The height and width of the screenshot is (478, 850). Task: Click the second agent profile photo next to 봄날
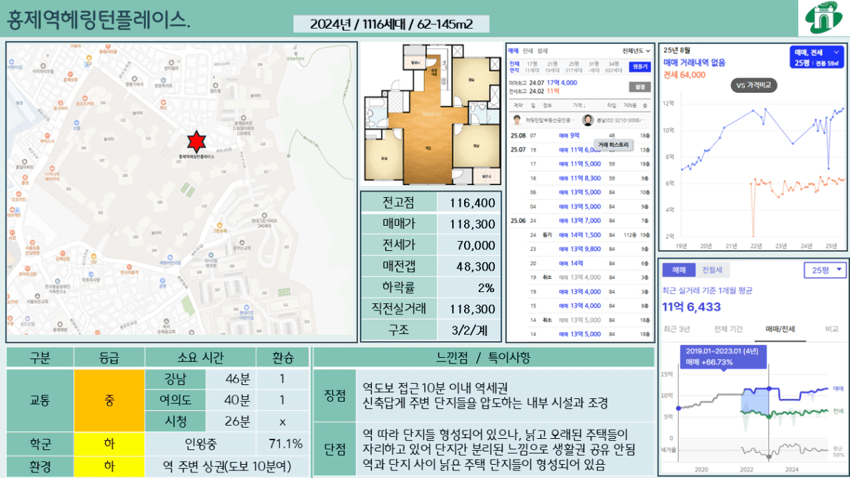click(587, 119)
